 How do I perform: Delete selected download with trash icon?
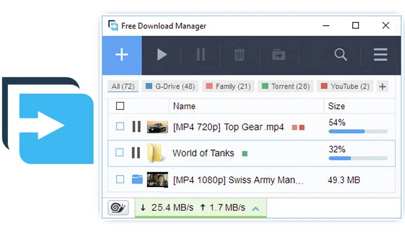pos(239,54)
